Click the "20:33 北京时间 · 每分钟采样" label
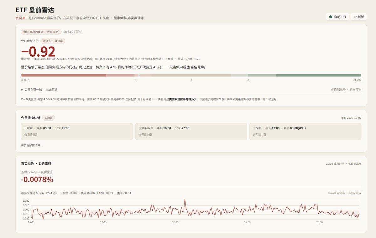Screen dimensions: 376x238 click(344, 164)
